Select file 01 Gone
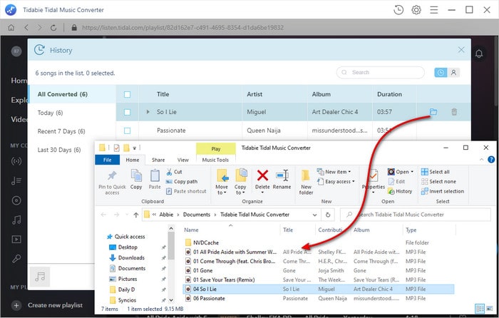The width and height of the screenshot is (499, 318). [x=202, y=270]
